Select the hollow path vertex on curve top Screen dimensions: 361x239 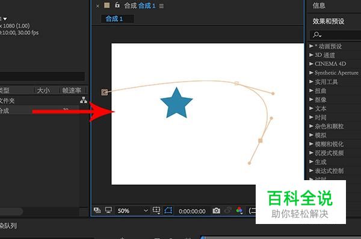[236, 83]
